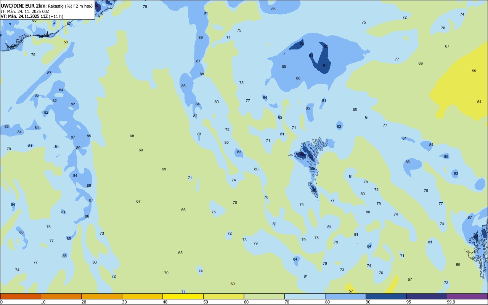488x305 pixels.
Task: Click the amber 20–30 legend swatch
Action: pos(102,296)
